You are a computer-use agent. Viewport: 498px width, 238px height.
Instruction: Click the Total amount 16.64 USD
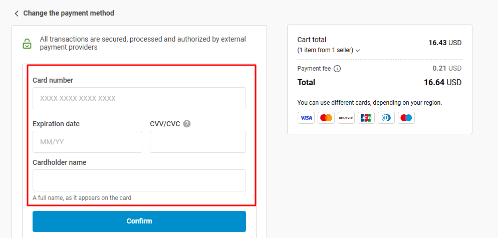pyautogui.click(x=442, y=83)
